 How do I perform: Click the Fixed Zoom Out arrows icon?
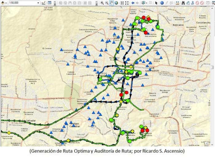tap(127, 3)
